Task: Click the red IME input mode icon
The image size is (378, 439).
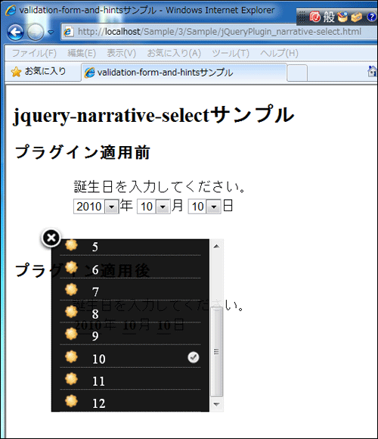Action: 315,17
